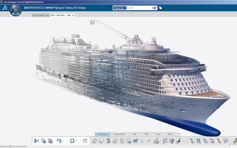The width and height of the screenshot is (237, 148).
Task: Click the first blue node-route icon
Action: (192, 141)
